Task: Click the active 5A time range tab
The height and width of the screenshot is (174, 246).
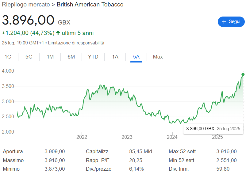Action: (x=136, y=57)
